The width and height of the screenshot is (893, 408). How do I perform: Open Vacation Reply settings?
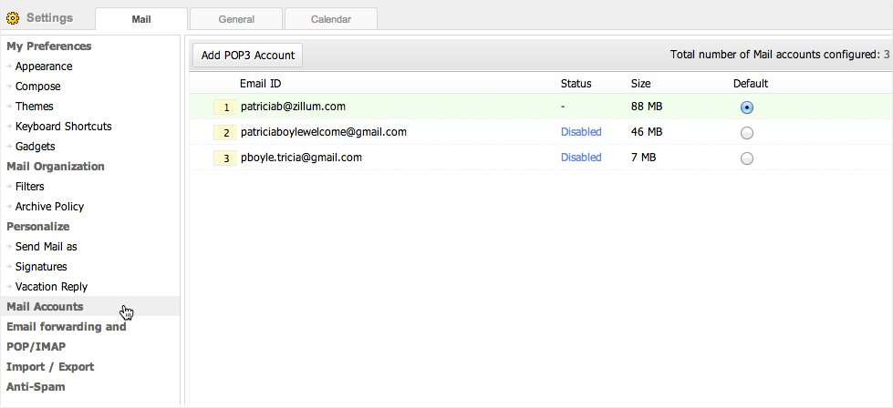51,287
